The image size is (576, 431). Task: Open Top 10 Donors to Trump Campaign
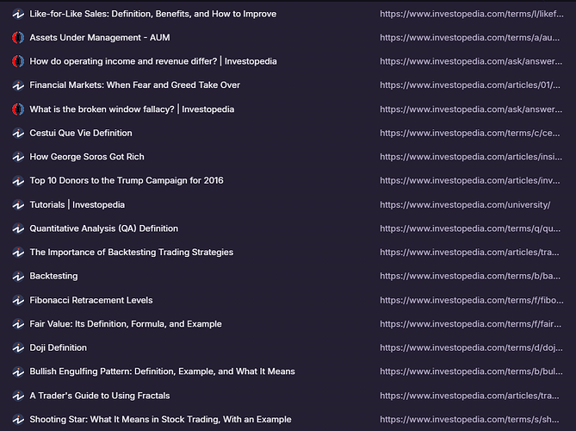(x=126, y=181)
